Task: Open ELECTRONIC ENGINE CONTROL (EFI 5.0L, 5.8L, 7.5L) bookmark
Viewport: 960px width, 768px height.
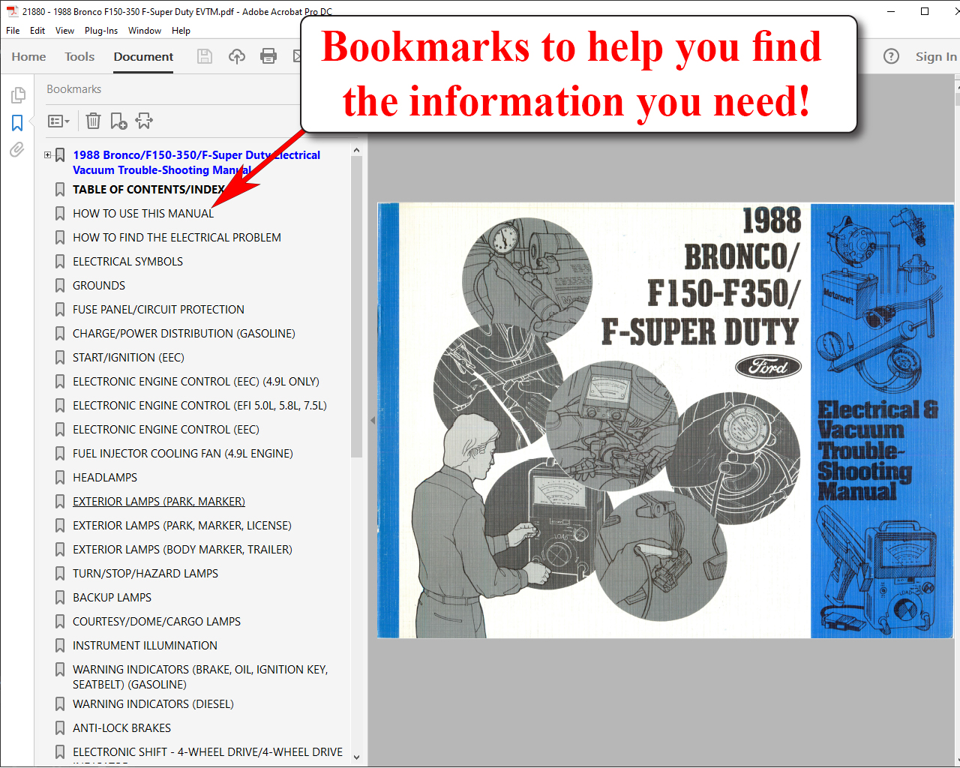Action: pos(199,406)
